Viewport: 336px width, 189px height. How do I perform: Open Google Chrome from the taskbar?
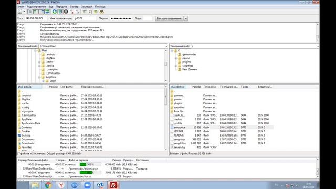tap(48, 185)
